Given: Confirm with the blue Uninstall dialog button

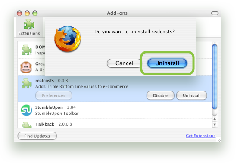Looking at the screenshot, I should click(x=167, y=63).
